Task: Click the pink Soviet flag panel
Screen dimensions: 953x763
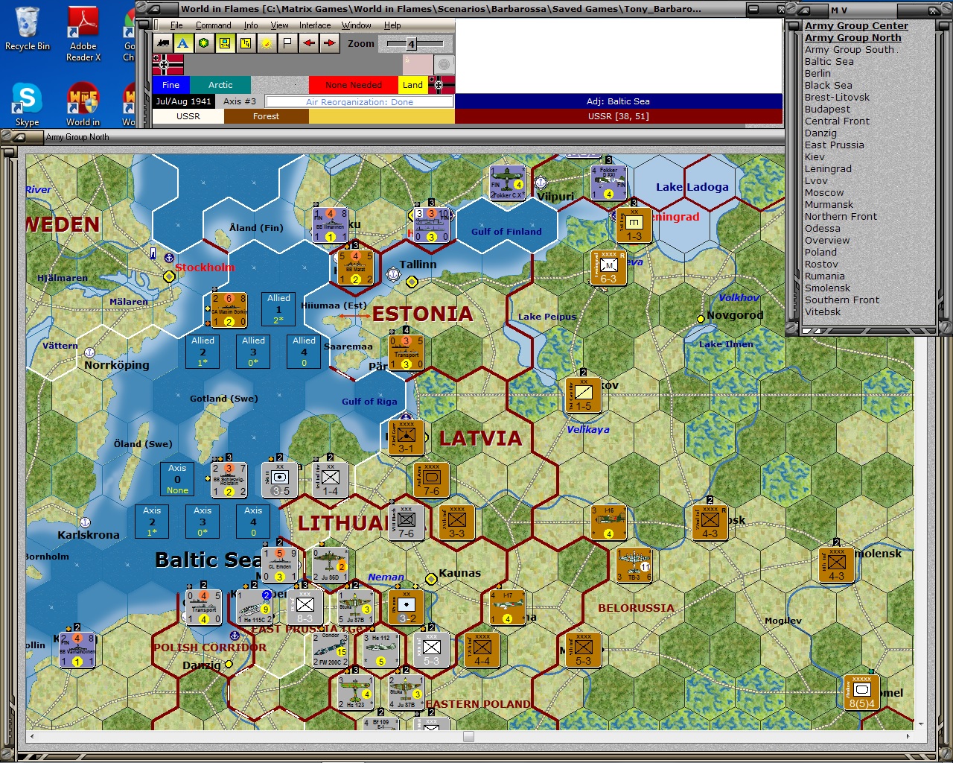Action: pyautogui.click(x=417, y=65)
